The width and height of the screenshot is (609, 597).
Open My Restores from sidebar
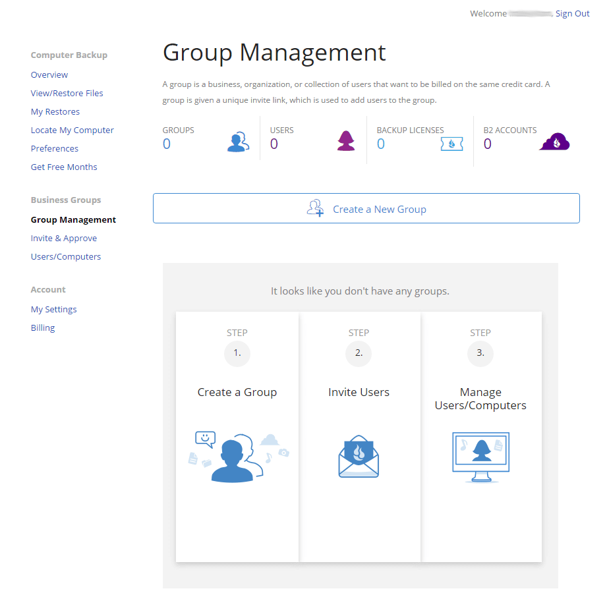(55, 112)
